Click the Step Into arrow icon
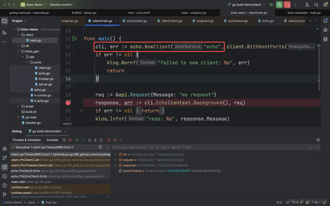This screenshot has height=206, width=330. tap(95, 140)
